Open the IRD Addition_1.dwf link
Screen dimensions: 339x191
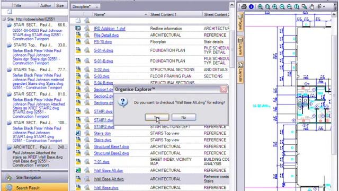(x=110, y=28)
